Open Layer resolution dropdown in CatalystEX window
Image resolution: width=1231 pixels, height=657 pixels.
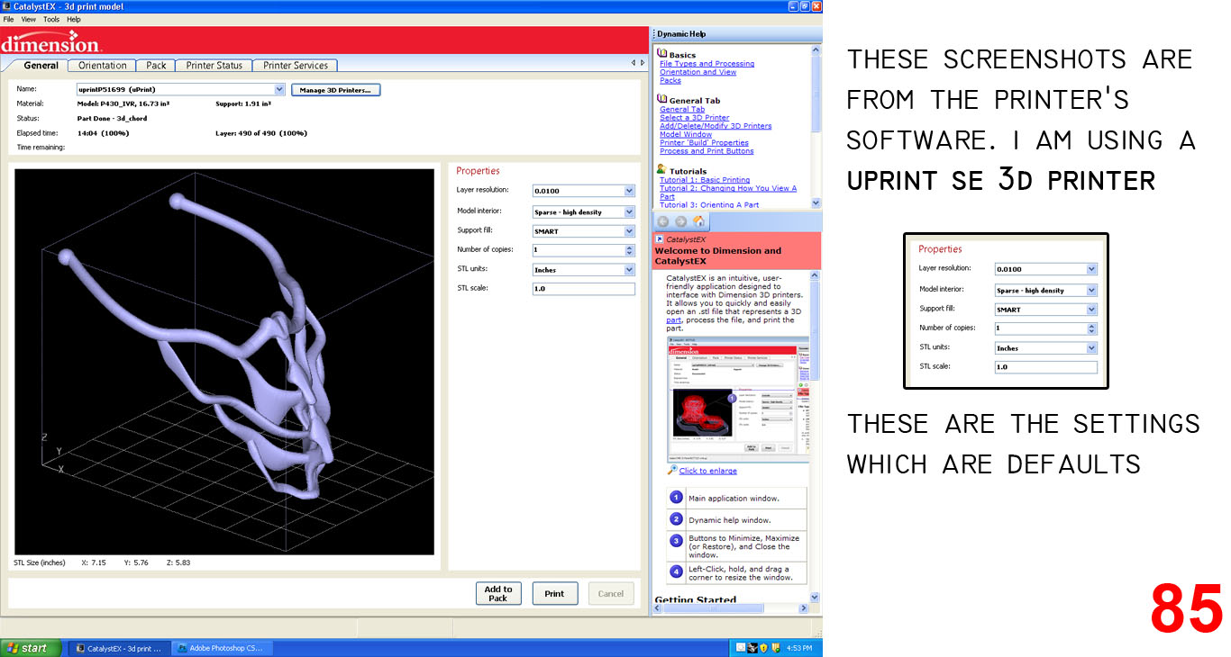click(629, 191)
